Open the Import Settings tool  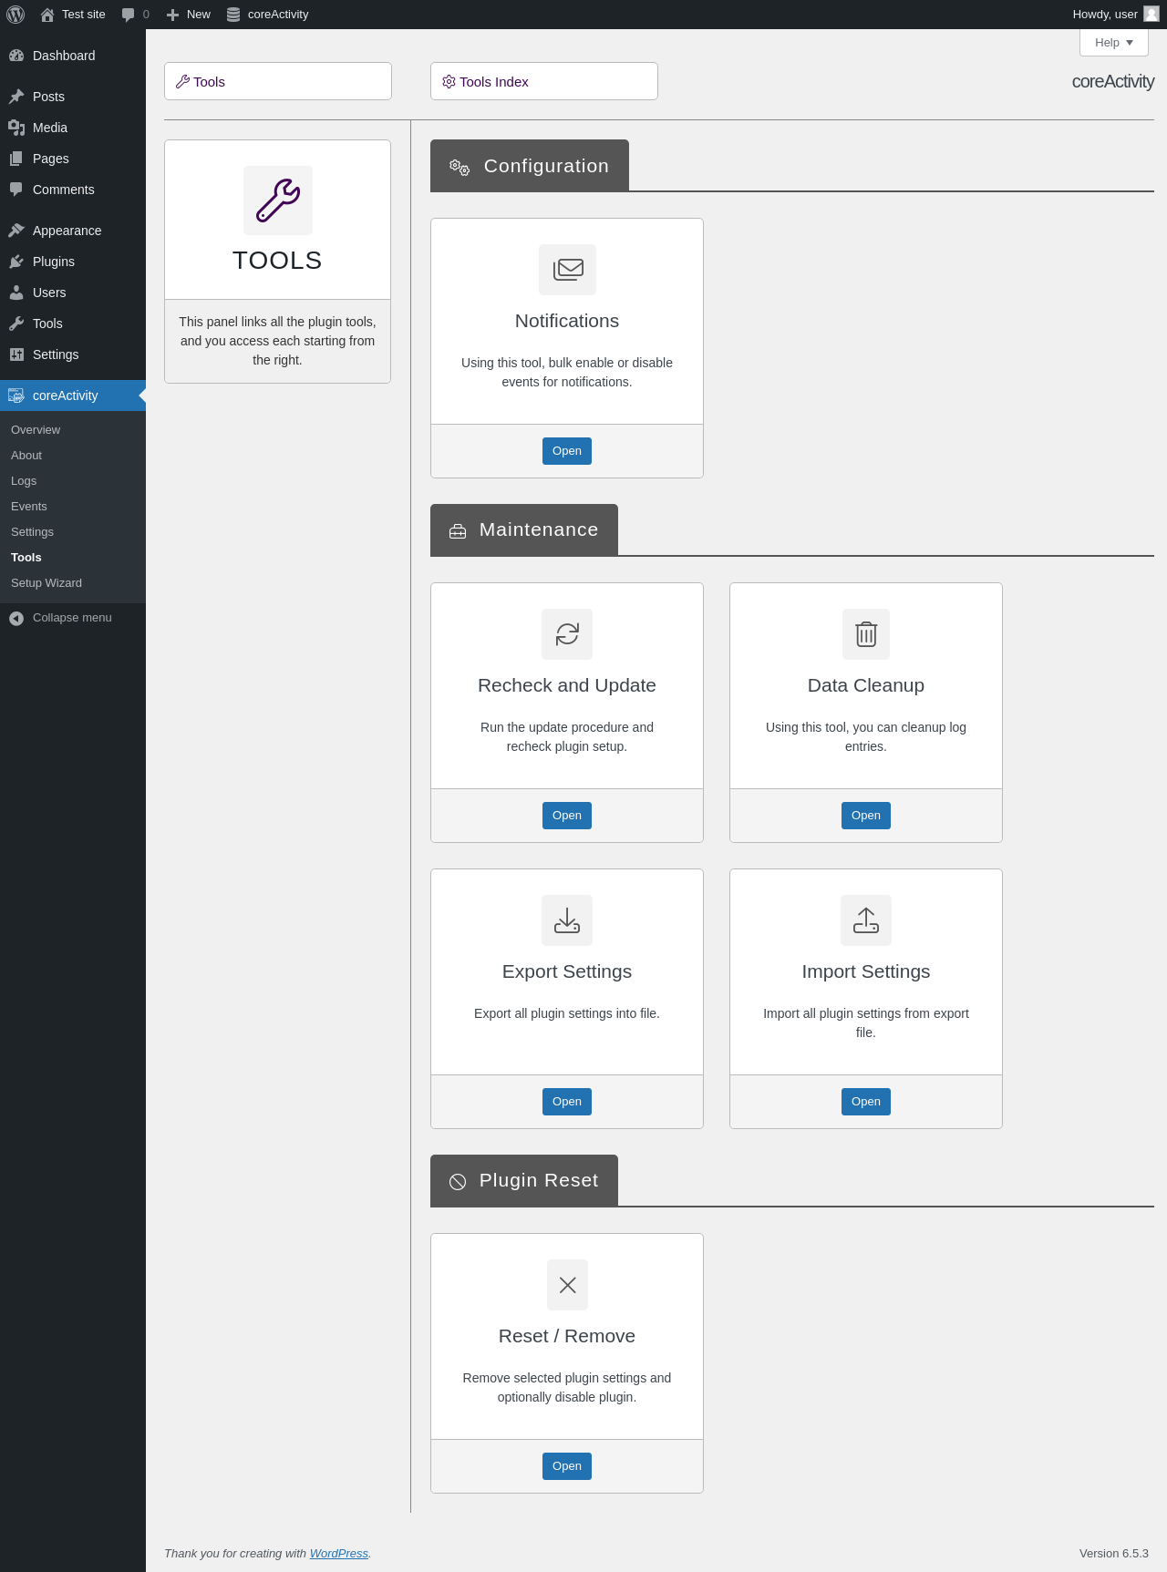point(866,1102)
